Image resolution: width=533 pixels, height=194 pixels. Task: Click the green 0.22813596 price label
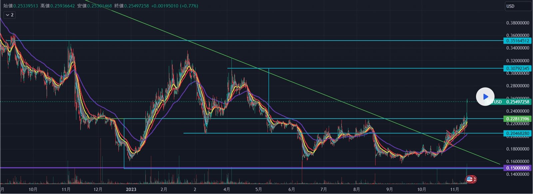pyautogui.click(x=517, y=119)
